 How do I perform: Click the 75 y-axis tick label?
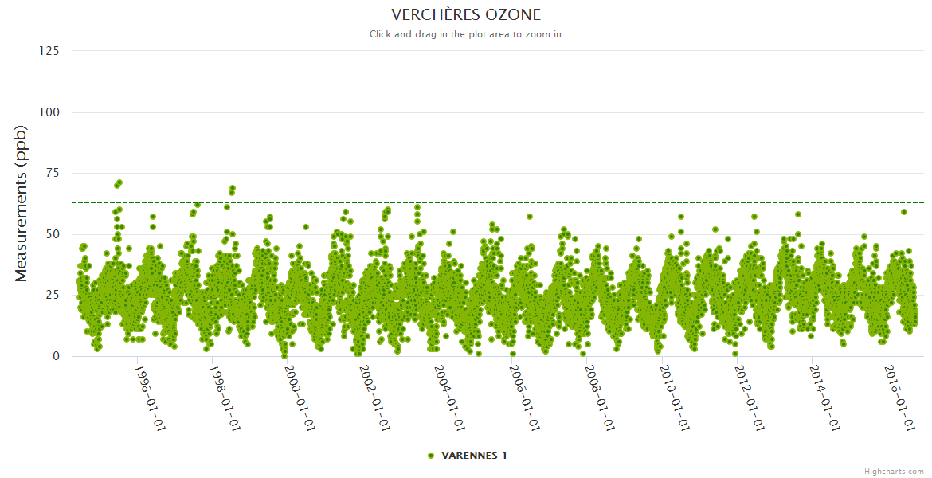52,173
